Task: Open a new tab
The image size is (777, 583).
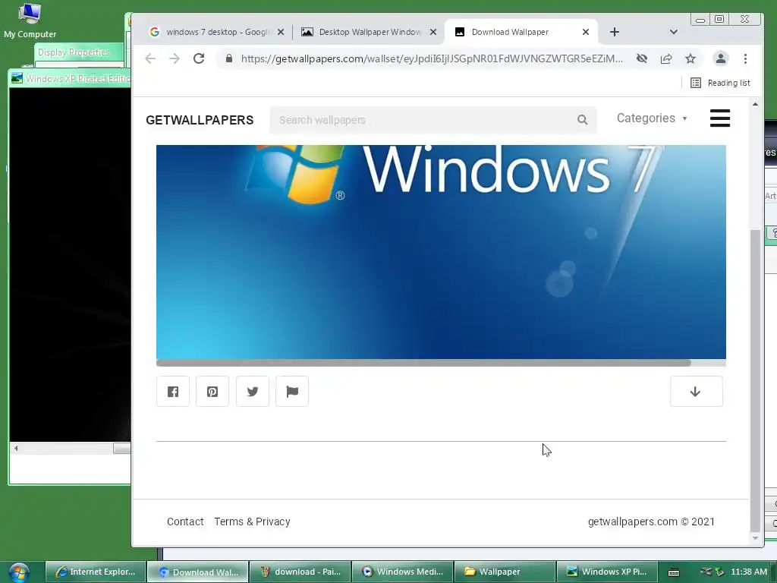Action: [x=615, y=32]
